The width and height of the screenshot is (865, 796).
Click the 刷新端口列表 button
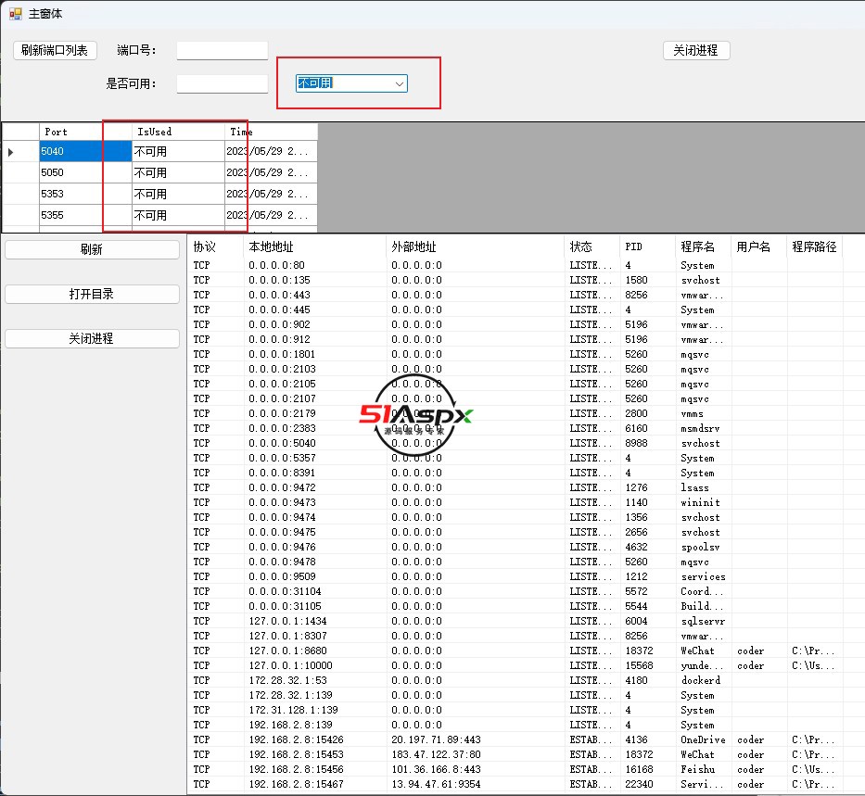pos(55,50)
